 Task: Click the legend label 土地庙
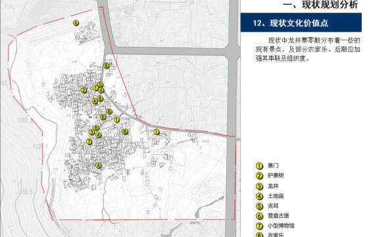[276, 196]
